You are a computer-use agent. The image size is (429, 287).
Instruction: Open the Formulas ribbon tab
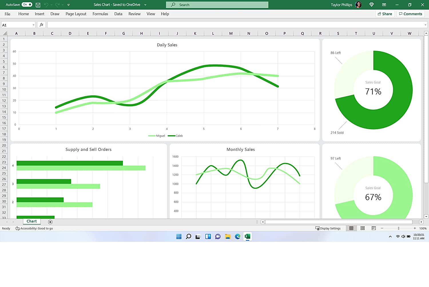pos(100,14)
